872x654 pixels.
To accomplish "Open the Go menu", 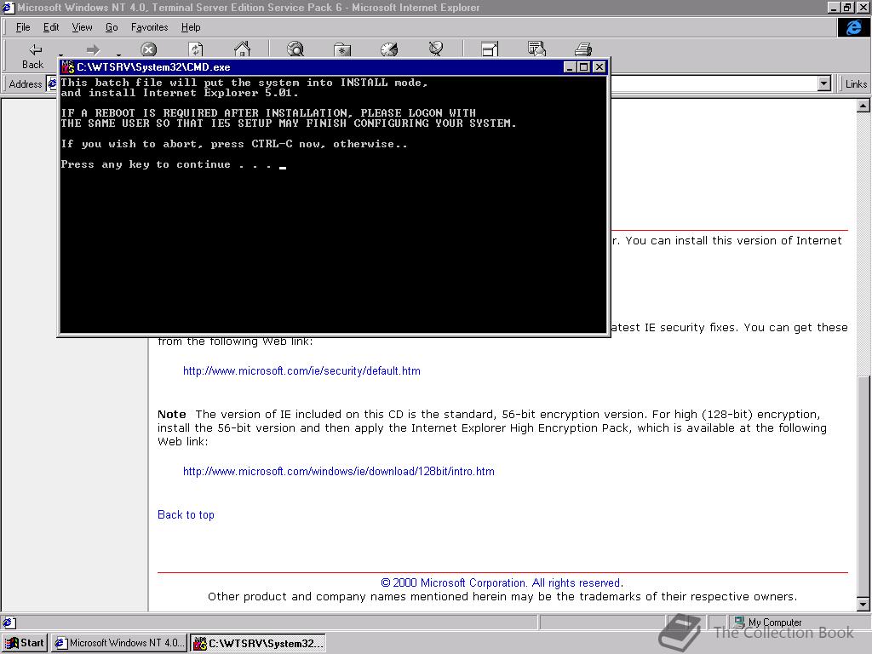I will 112,27.
